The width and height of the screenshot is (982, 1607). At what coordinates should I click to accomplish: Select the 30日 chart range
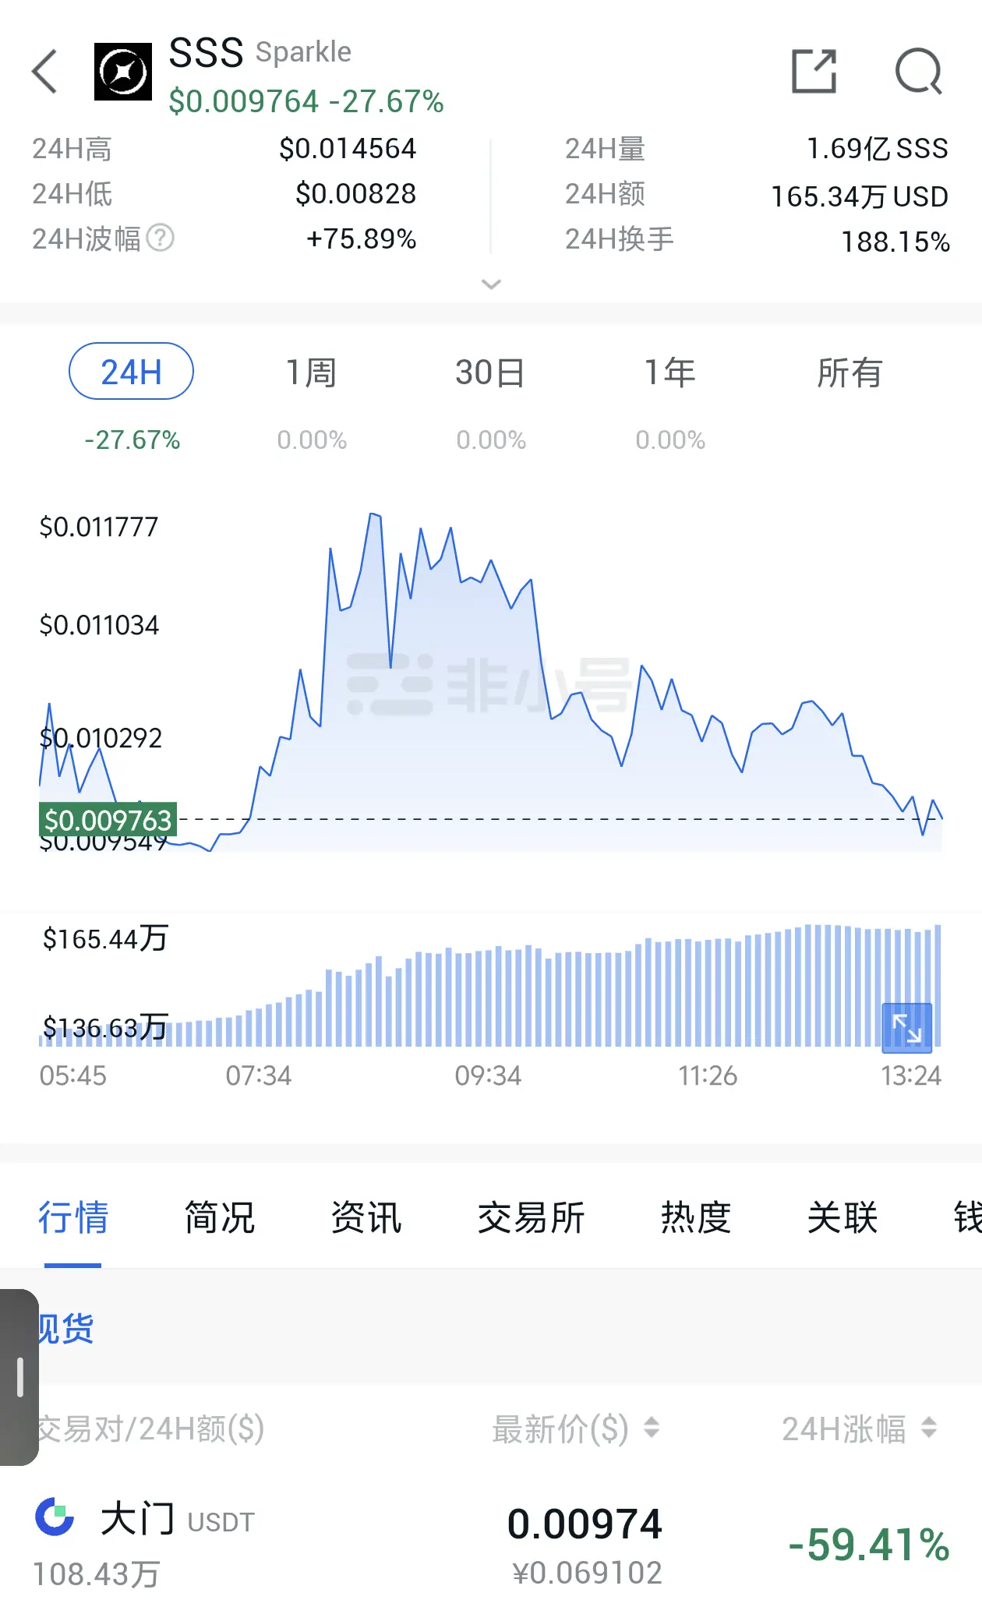490,373
